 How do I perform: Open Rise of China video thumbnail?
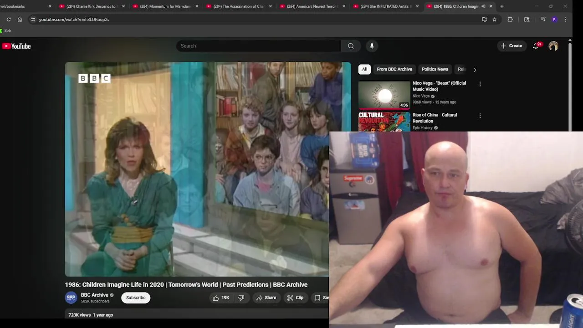(384, 122)
